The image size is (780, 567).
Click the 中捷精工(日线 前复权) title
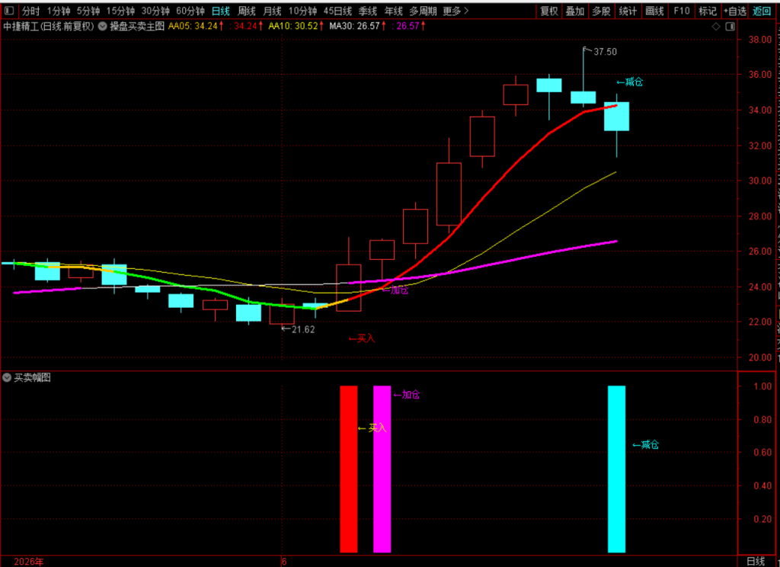pos(49,27)
